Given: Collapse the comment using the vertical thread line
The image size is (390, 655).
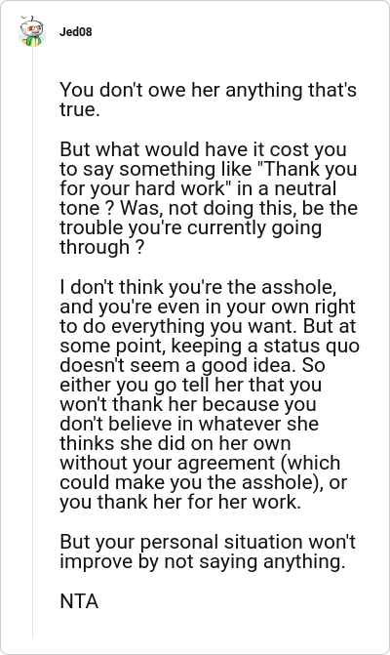Looking at the screenshot, I should tap(32, 343).
